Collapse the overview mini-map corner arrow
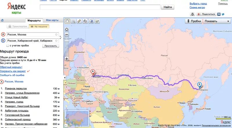The image size is (232, 128). click(66, 126)
